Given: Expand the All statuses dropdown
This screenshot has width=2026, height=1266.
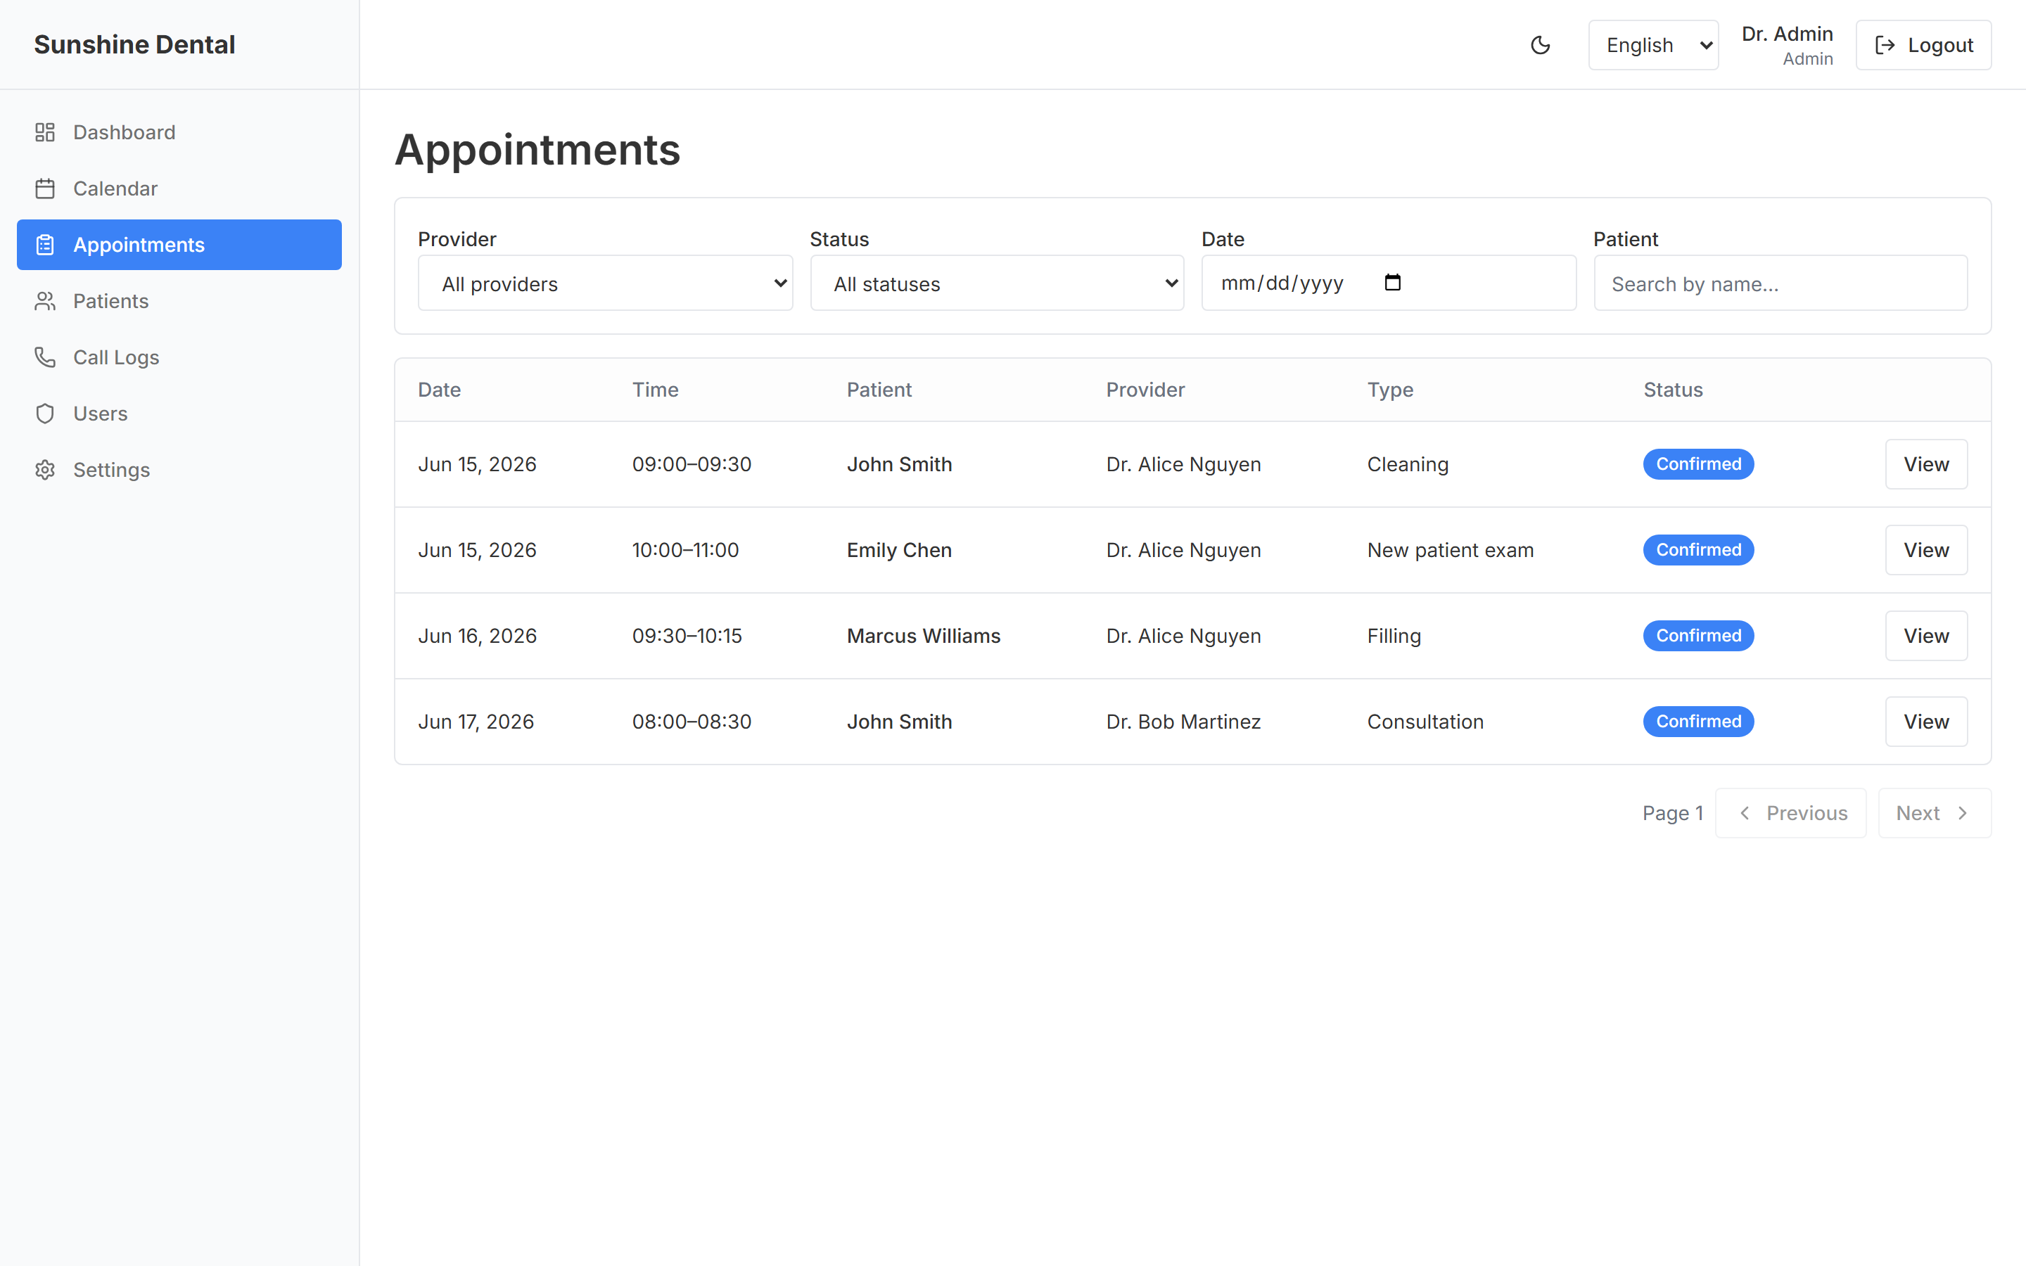Looking at the screenshot, I should (x=997, y=283).
